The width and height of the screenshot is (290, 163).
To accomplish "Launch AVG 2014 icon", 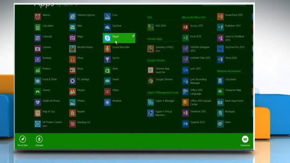I will click(x=150, y=27).
